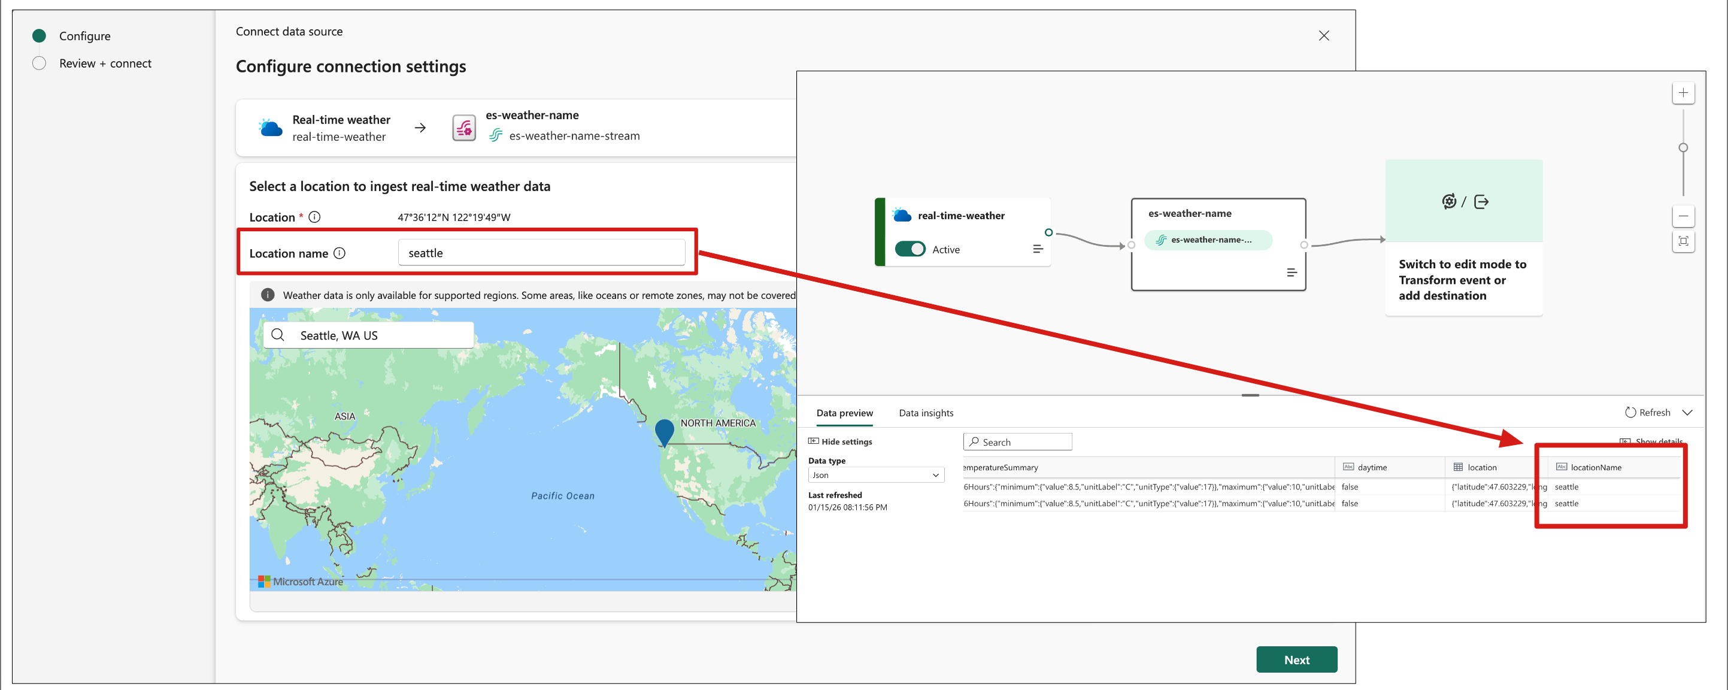This screenshot has height=690, width=1728.
Task: Open the real-time-weather node menu icon
Action: point(1037,249)
